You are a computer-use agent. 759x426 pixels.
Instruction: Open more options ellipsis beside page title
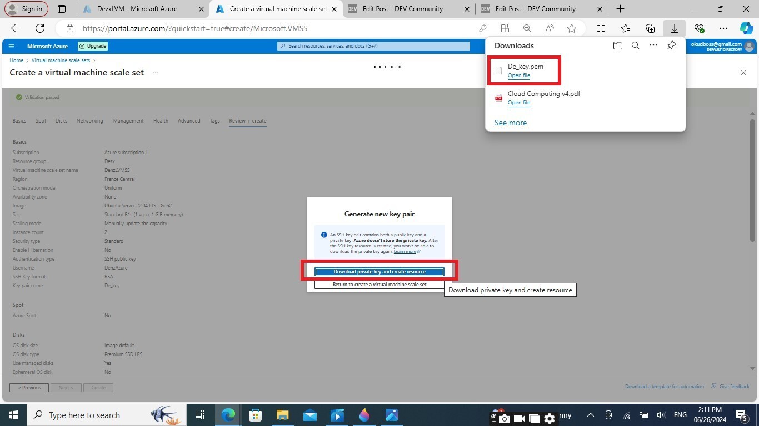click(x=156, y=73)
